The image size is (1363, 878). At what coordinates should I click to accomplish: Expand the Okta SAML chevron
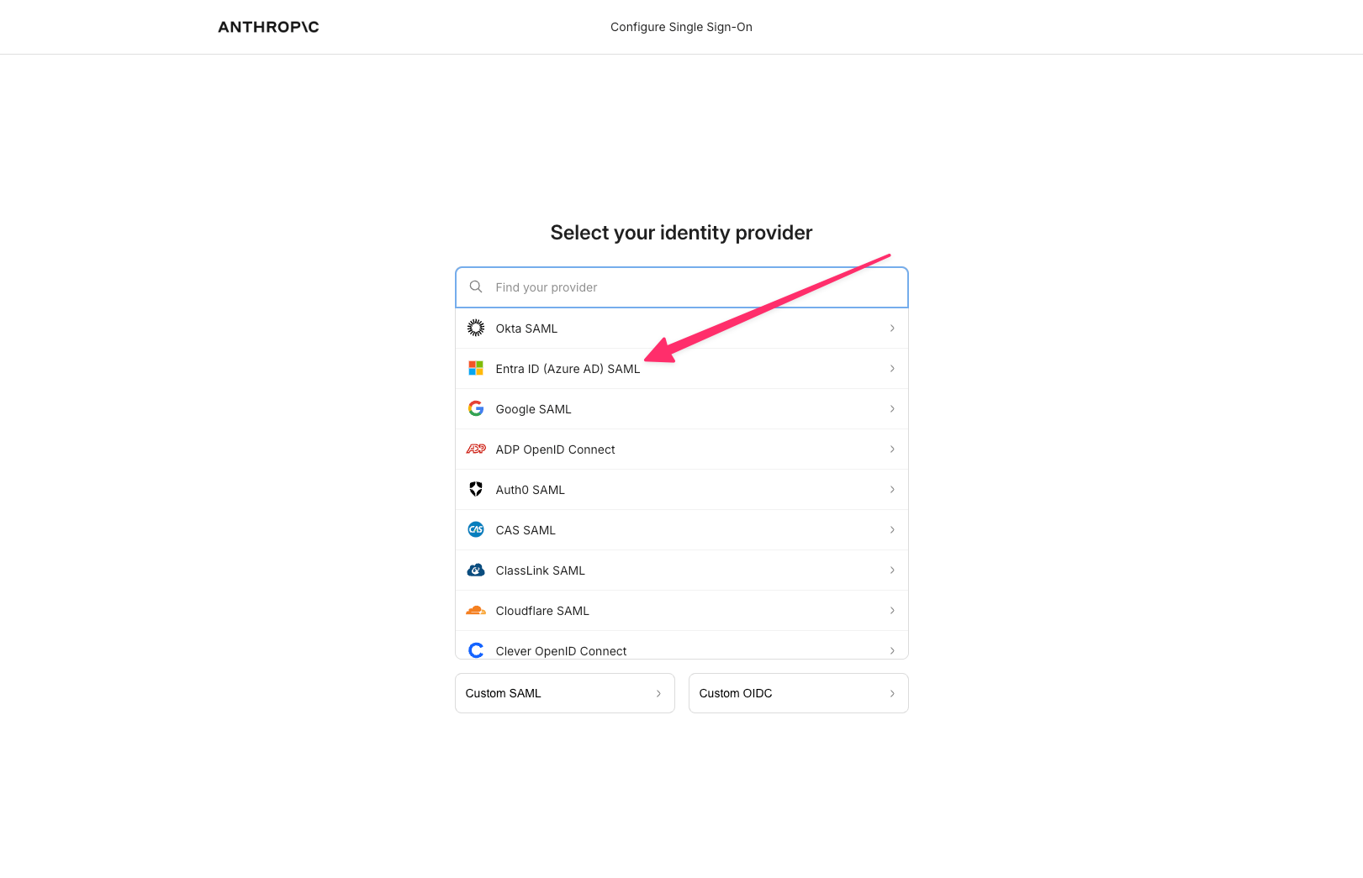[x=892, y=328]
